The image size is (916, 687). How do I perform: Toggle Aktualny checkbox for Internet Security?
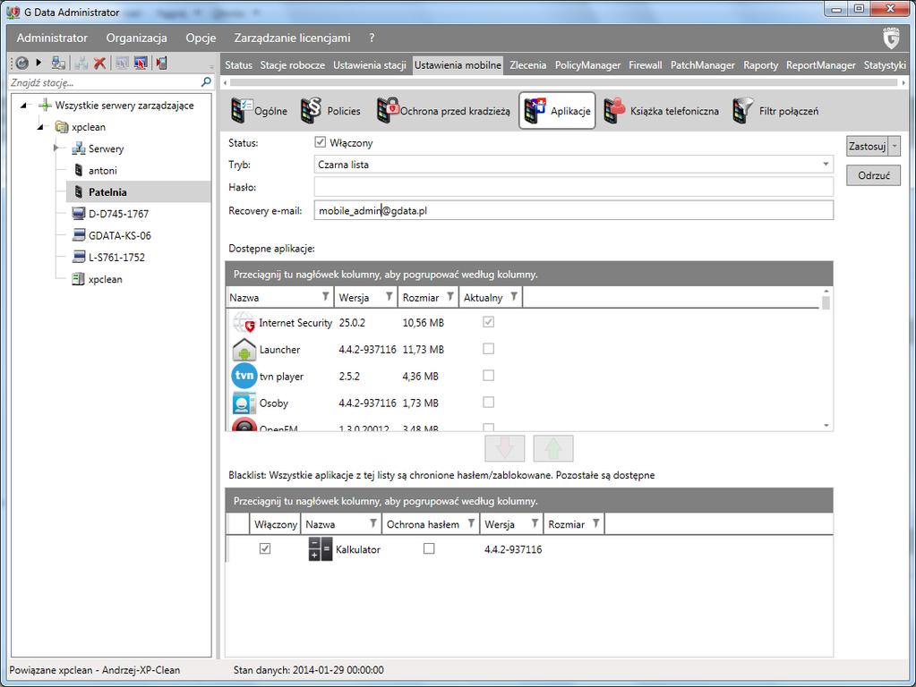coord(488,322)
